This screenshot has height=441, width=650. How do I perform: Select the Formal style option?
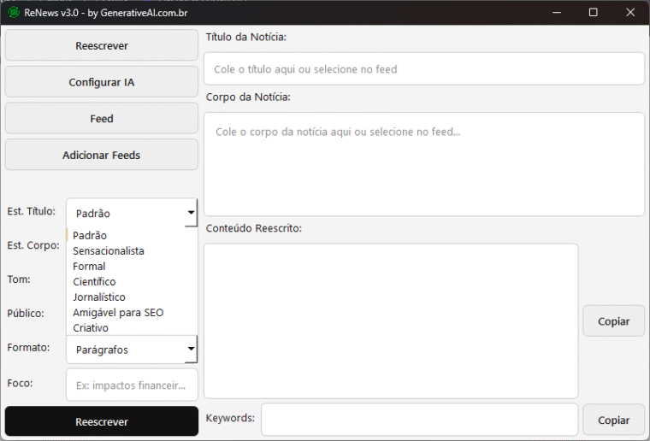coord(89,267)
